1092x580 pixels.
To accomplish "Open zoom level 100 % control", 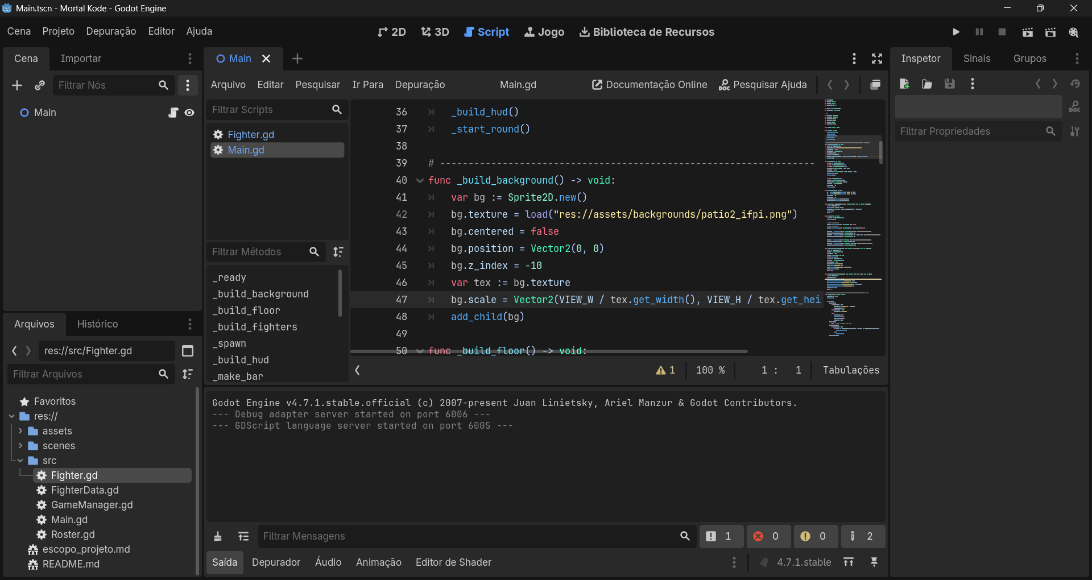I will (x=710, y=370).
